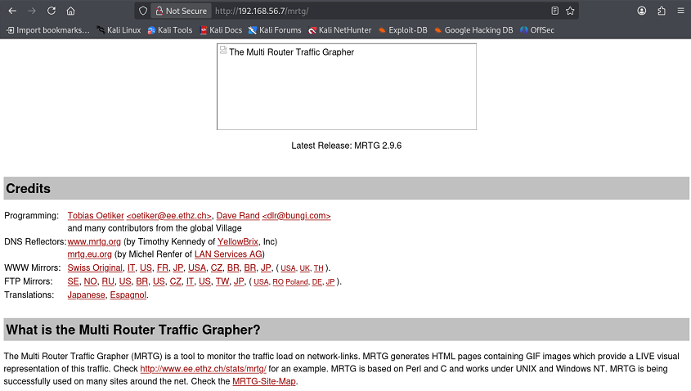Open the Espagnol translation link
Image resolution: width=691 pixels, height=391 pixels.
point(128,295)
